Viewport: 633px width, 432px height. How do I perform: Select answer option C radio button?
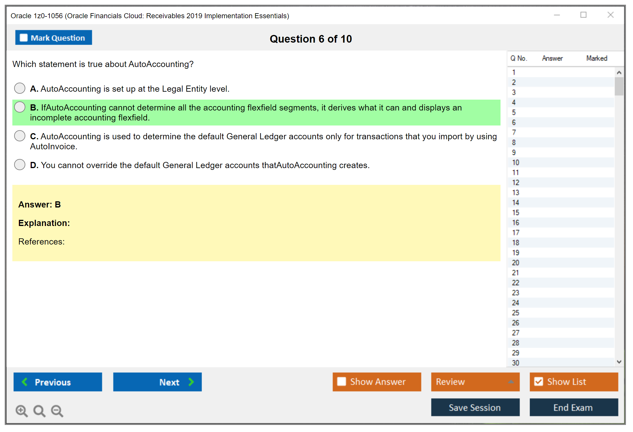(20, 135)
